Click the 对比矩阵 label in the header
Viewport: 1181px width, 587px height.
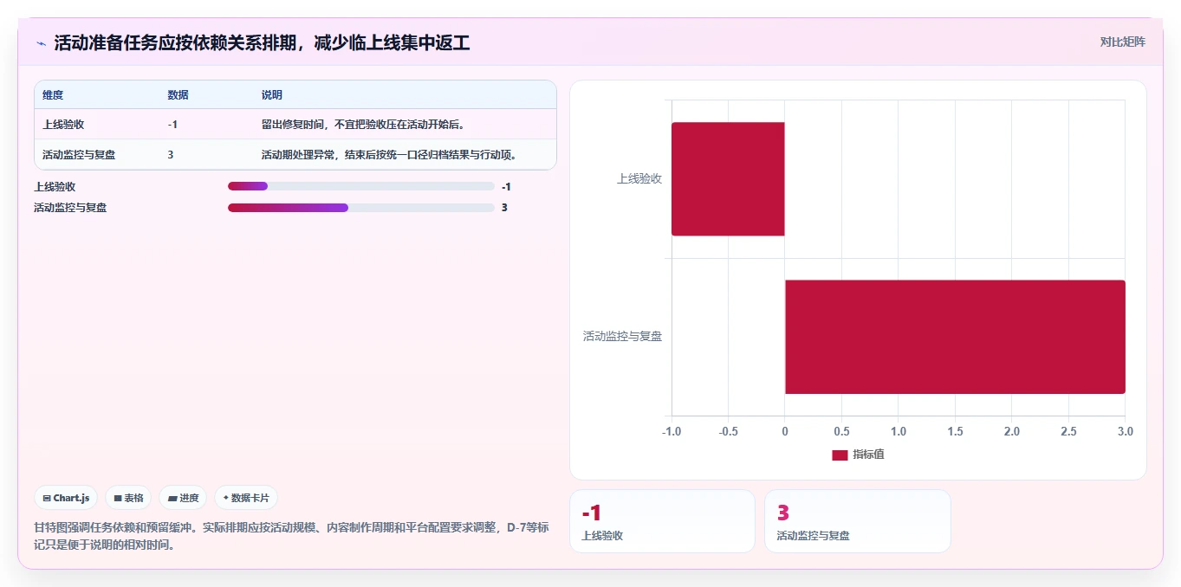[x=1122, y=42]
